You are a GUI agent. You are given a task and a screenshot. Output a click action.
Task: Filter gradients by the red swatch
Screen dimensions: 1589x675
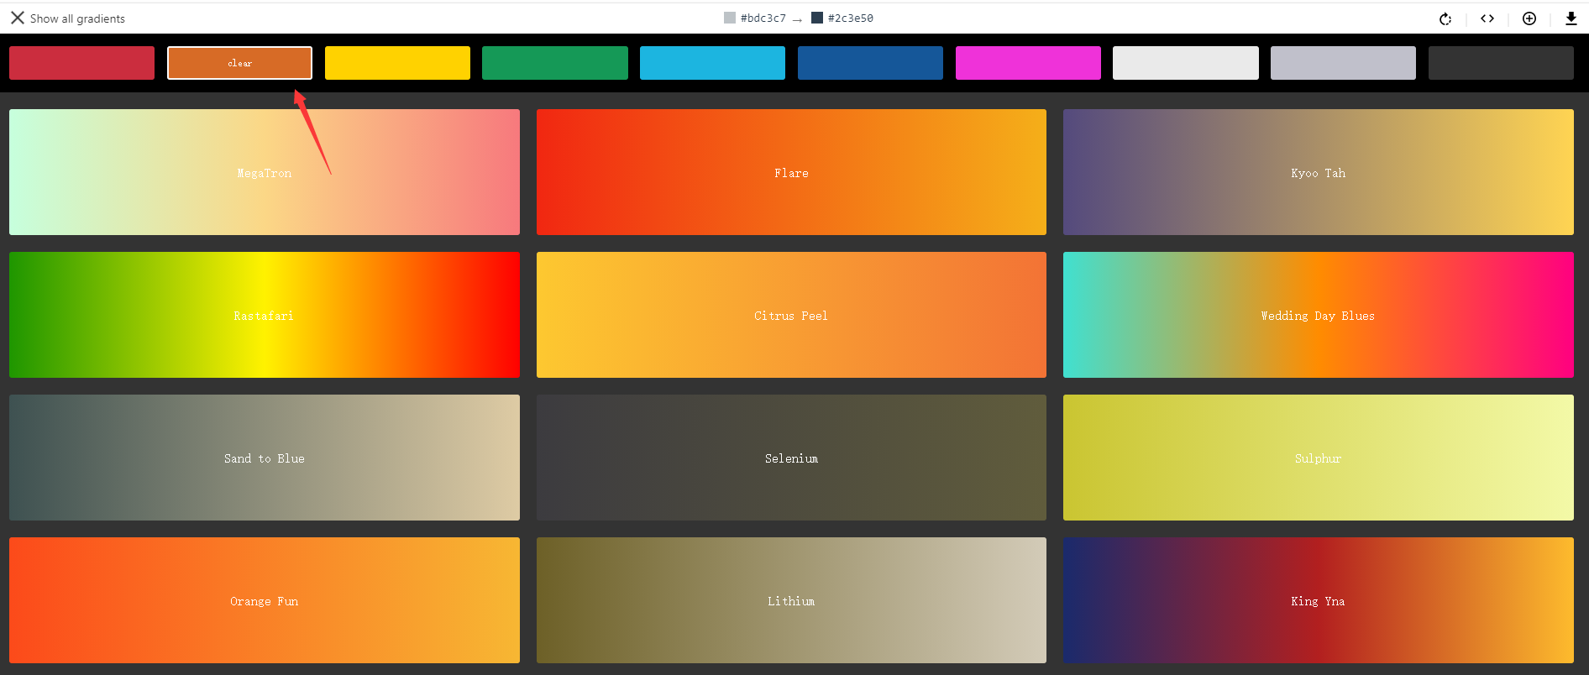pos(81,63)
